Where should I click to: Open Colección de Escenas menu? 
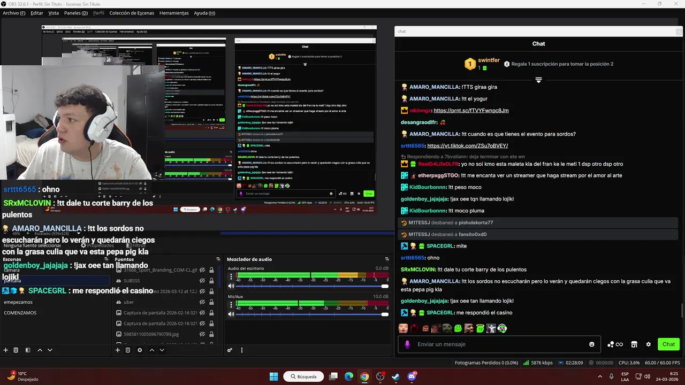(x=132, y=13)
